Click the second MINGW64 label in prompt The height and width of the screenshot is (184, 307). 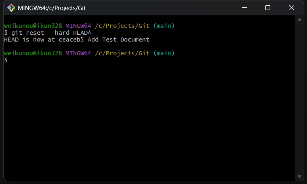coord(78,53)
